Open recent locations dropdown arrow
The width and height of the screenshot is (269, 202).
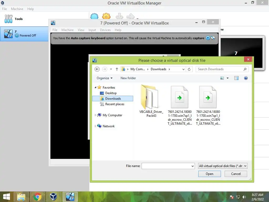[x=111, y=69]
